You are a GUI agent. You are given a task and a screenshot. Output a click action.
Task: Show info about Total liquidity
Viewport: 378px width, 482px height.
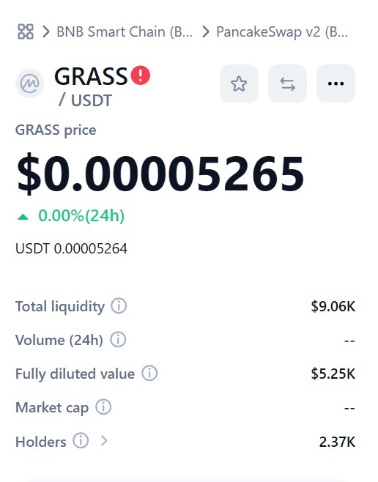[119, 306]
